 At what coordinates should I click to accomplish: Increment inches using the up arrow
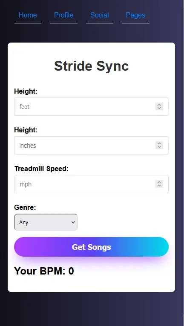[159, 143]
